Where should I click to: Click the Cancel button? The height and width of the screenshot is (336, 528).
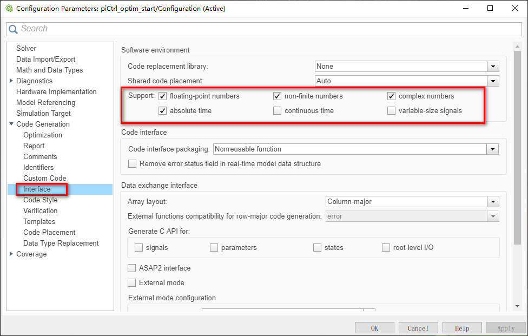pos(418,327)
